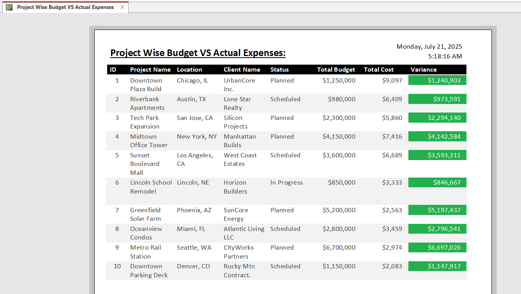Click the Horizon Builders client cell
Screen dimensions: 521x294
pyautogui.click(x=235, y=187)
